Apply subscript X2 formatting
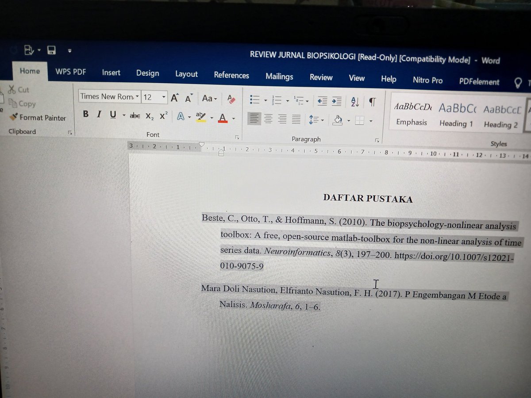Viewport: 531px width, 398px height. 150,116
